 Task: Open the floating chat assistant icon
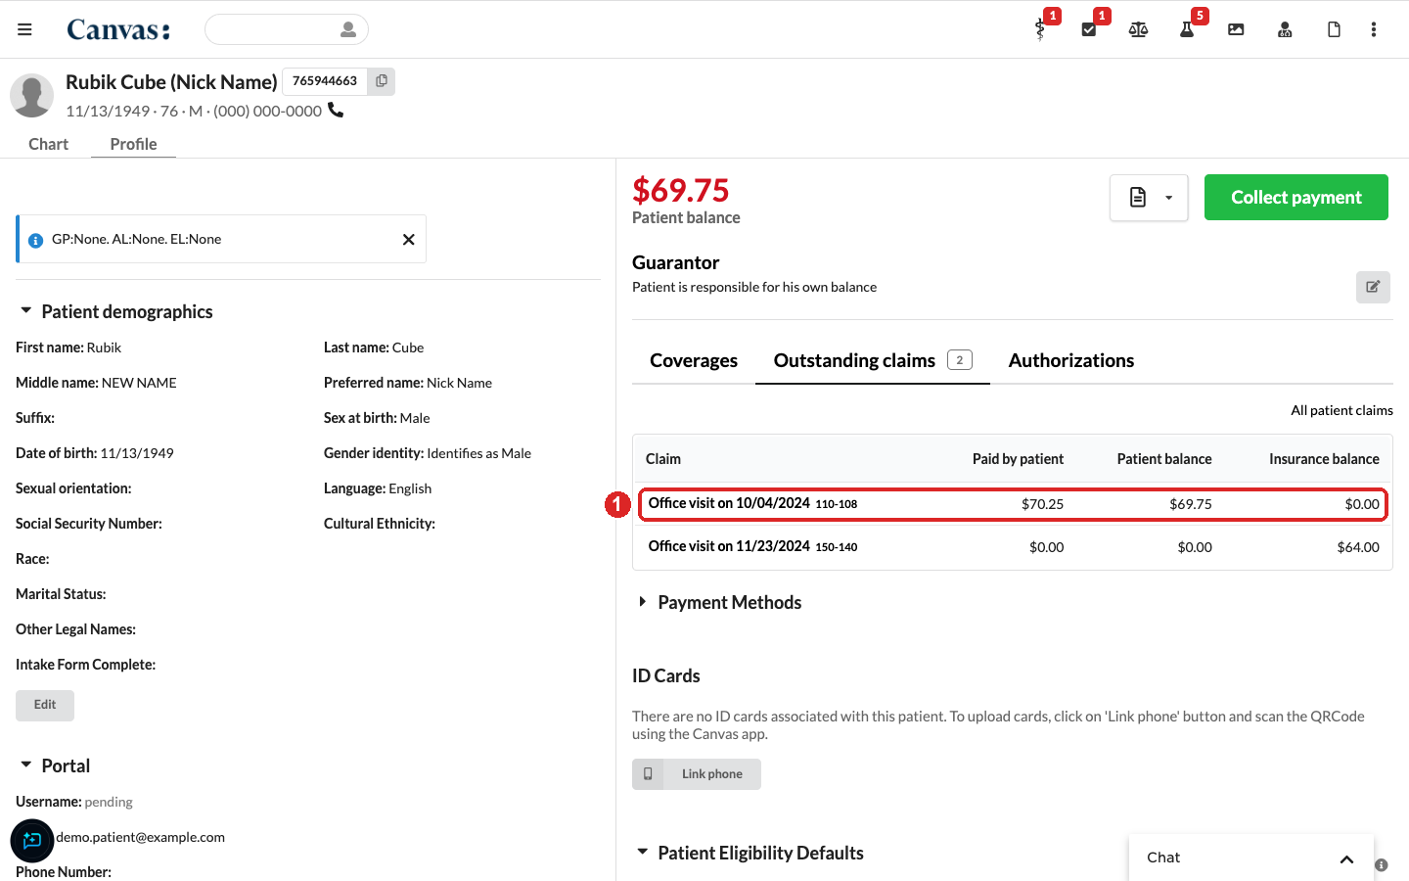(x=32, y=840)
